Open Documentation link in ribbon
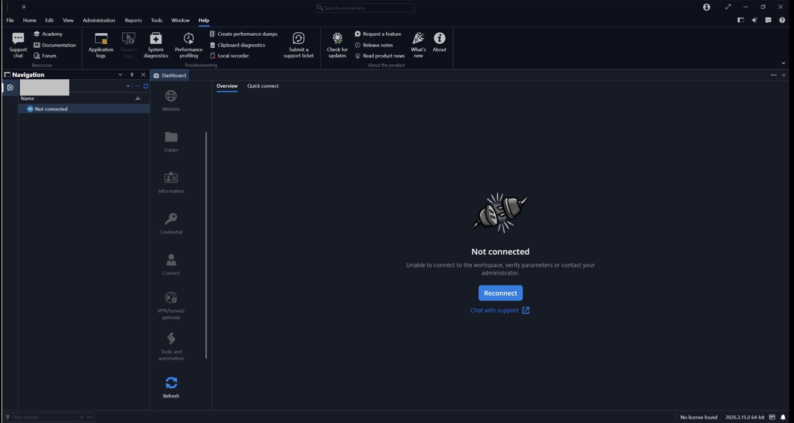794x423 pixels. (55, 45)
